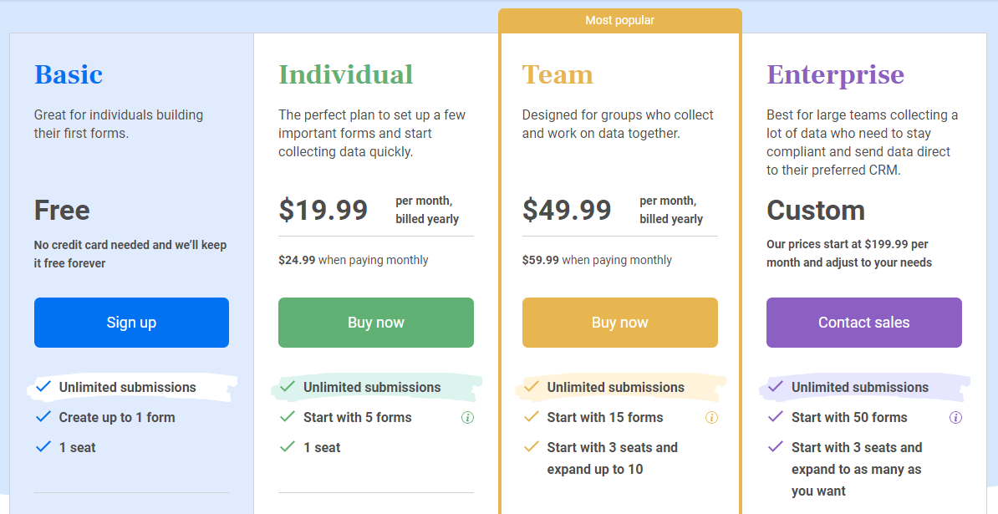The image size is (998, 514).
Task: Open the info tooltip beside Individual's form limit
Action: (469, 417)
